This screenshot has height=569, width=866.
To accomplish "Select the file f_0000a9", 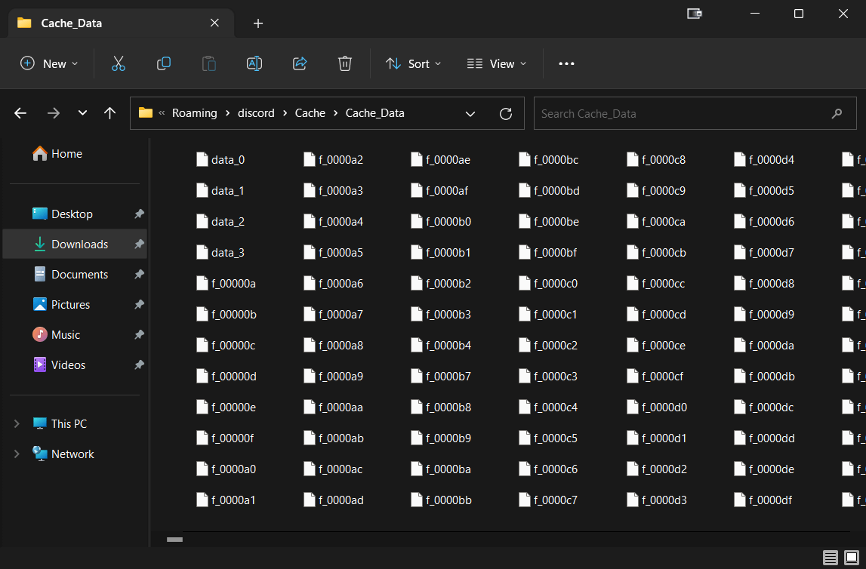I will 334,376.
